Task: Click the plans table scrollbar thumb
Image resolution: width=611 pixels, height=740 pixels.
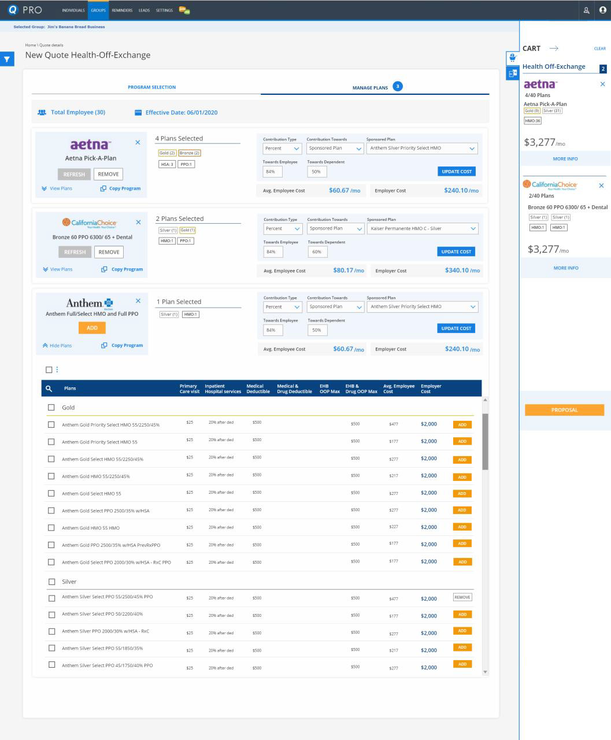Action: point(485,442)
